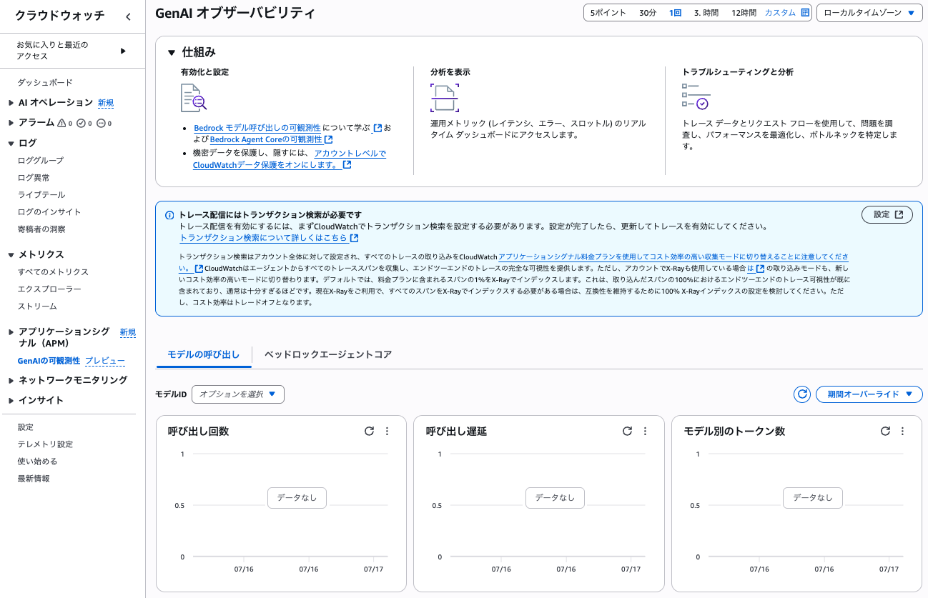Select the モデルの呼び出し tab

[204, 354]
